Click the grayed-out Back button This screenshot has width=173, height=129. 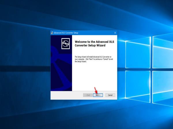[88, 95]
